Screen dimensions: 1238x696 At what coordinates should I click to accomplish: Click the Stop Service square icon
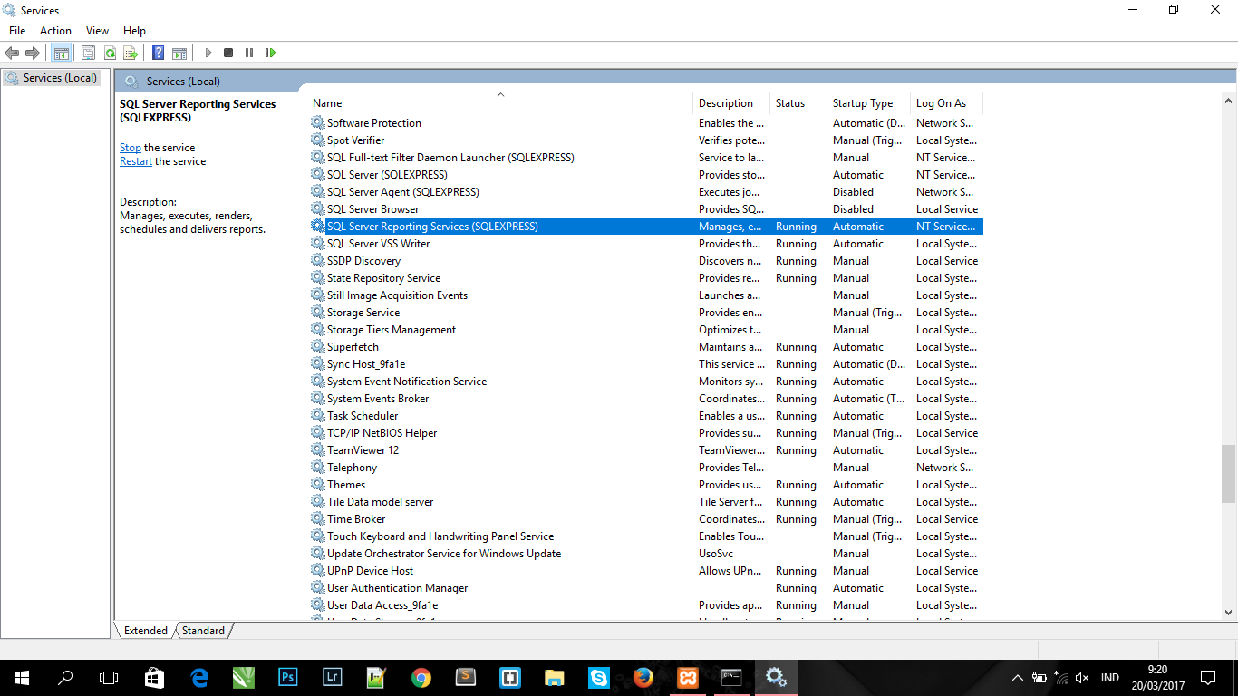(228, 53)
